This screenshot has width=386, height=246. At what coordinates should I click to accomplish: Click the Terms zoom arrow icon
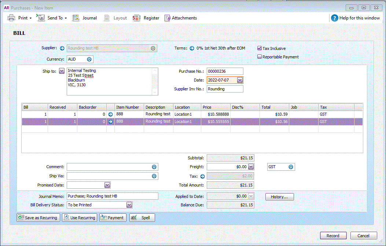tap(192, 48)
